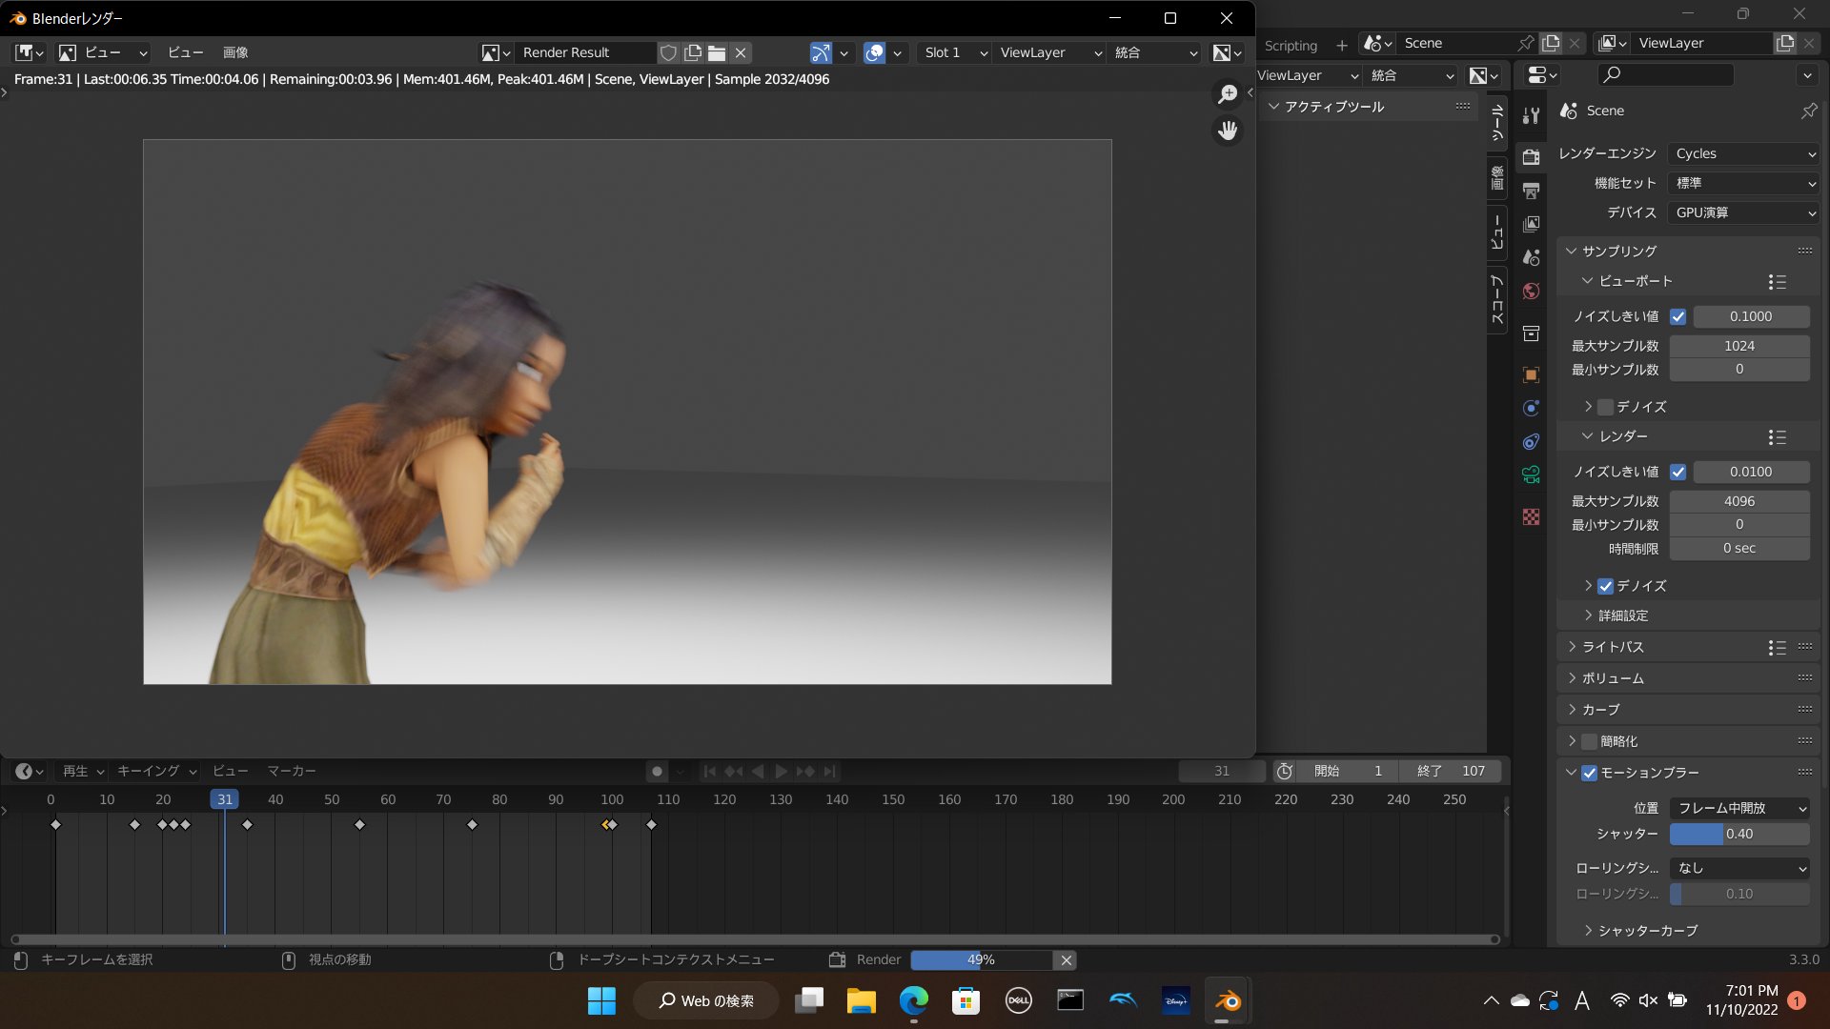Open the Object properties tab

[1532, 374]
